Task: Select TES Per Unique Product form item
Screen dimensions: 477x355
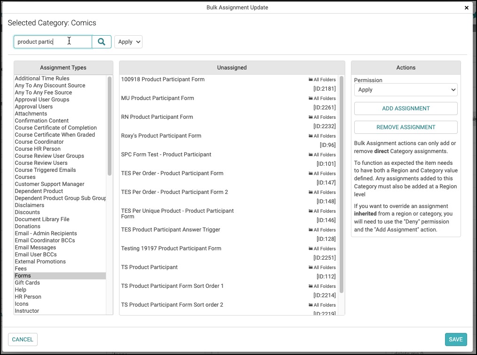Action: 177,214
